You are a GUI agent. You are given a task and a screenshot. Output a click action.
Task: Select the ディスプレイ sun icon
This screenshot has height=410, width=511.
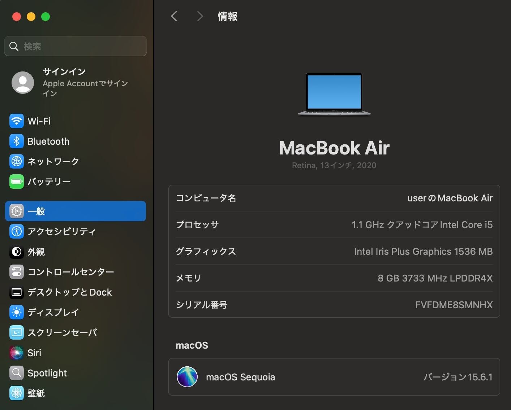[17, 312]
